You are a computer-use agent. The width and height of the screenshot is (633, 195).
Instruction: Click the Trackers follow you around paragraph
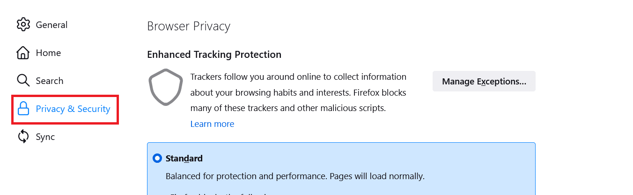pos(298,92)
